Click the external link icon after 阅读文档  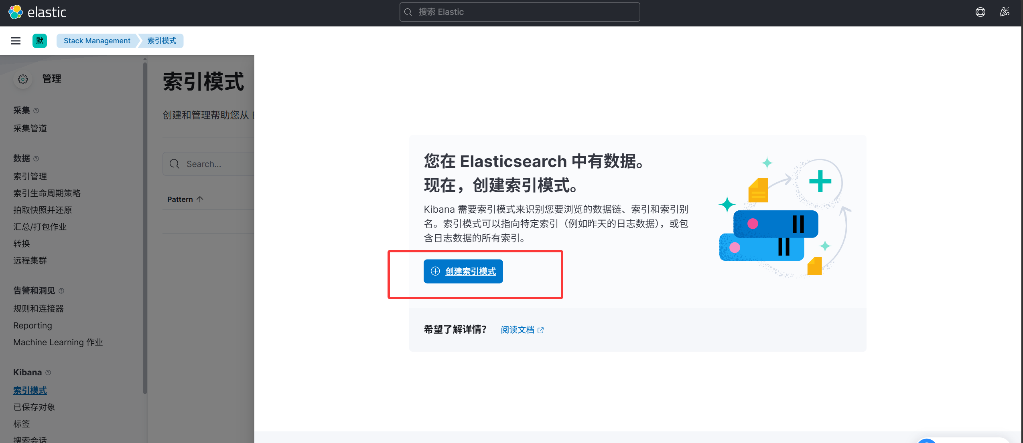(x=541, y=330)
